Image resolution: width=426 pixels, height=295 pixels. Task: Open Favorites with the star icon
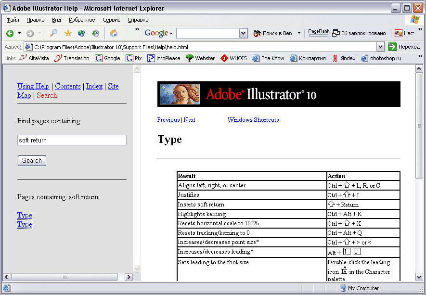pyautogui.click(x=68, y=33)
